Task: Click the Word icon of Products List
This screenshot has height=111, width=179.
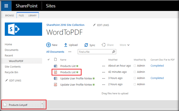Action: pos(56,66)
